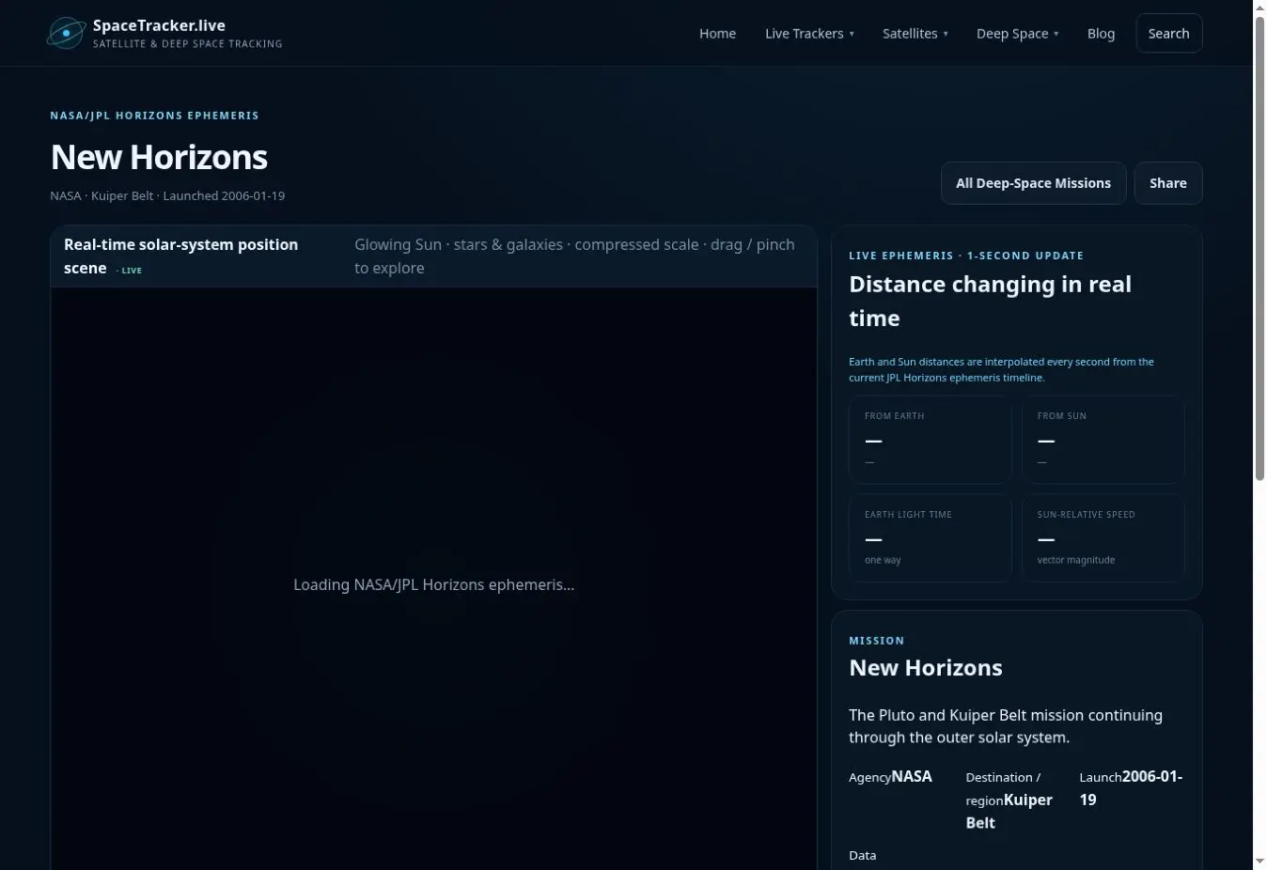Select the FROM SUN distance card
The image size is (1267, 870).
click(x=1103, y=439)
